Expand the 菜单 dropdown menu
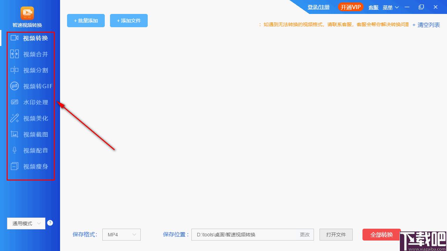 (x=390, y=7)
